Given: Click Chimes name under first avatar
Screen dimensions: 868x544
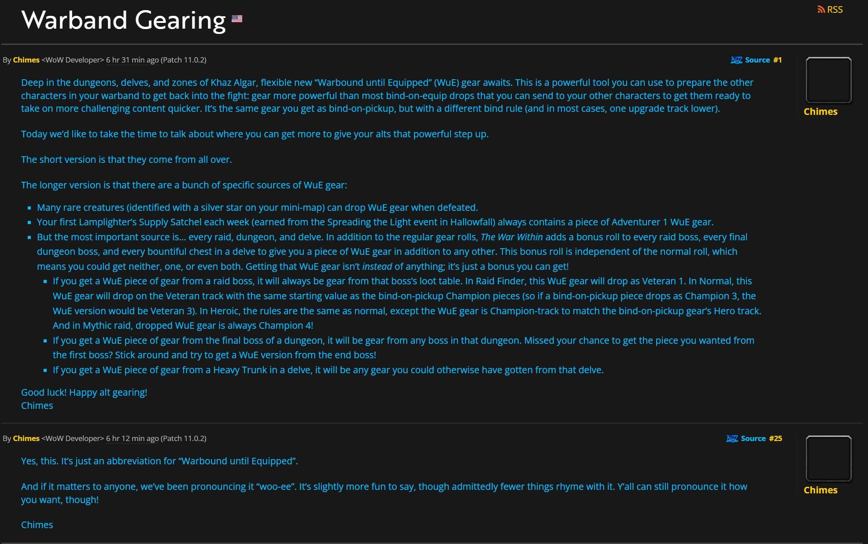Looking at the screenshot, I should click(820, 112).
